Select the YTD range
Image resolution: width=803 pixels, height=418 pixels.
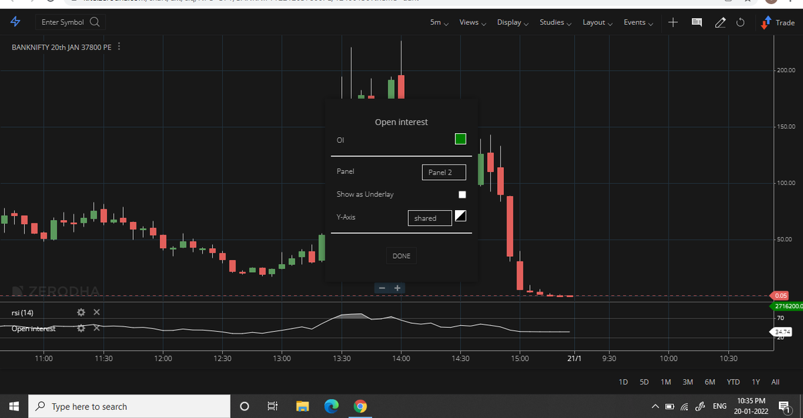[x=733, y=382]
